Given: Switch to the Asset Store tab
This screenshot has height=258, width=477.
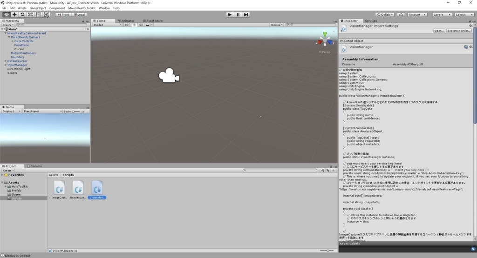Looking at the screenshot, I should (152, 20).
